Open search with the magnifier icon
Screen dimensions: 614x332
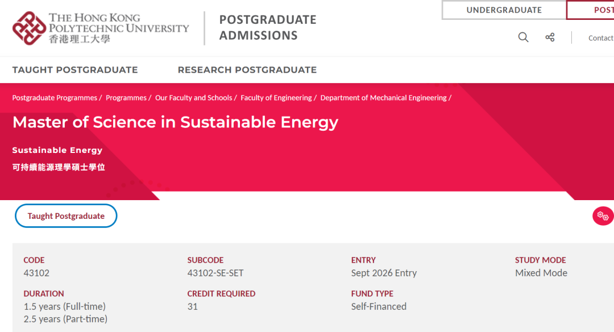click(523, 38)
